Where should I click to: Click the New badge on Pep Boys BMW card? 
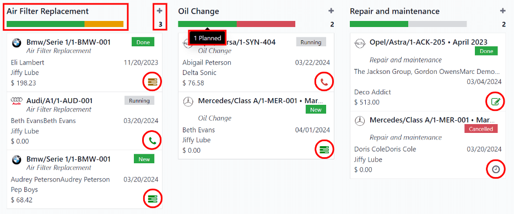pos(144,159)
